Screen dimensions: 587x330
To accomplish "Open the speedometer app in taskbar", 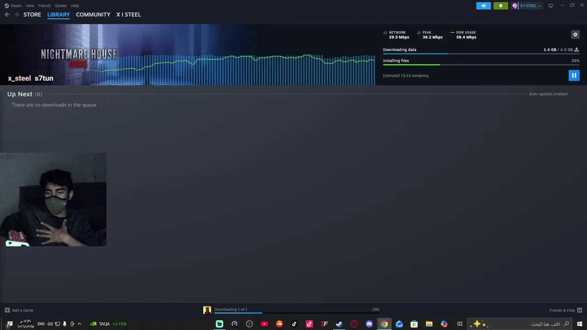I will pyautogui.click(x=234, y=324).
